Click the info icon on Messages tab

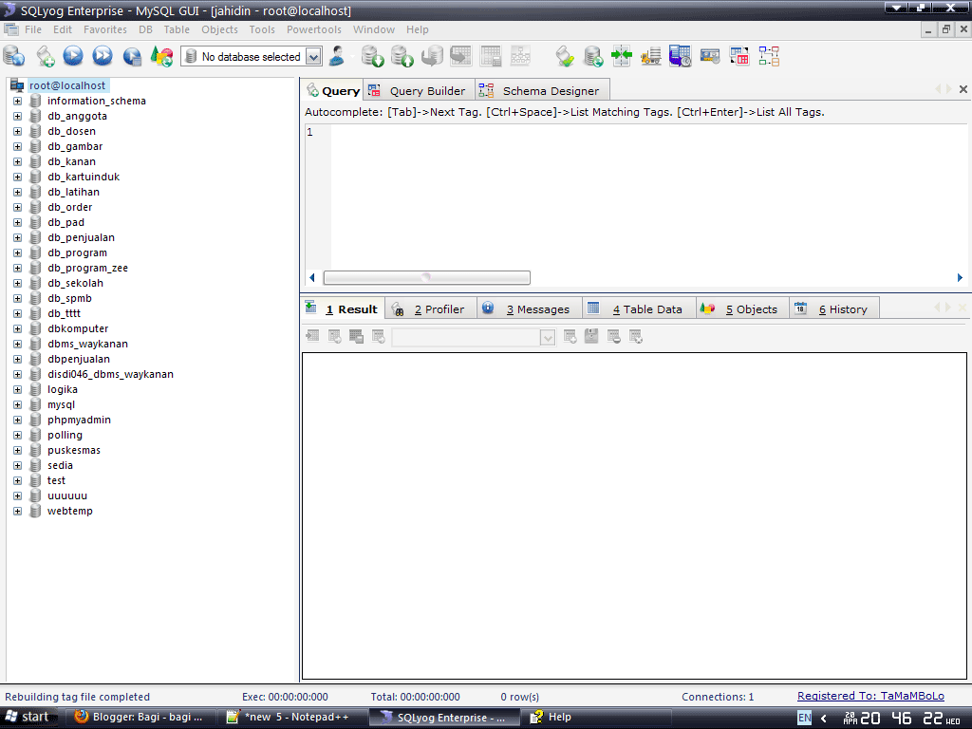pyautogui.click(x=488, y=308)
